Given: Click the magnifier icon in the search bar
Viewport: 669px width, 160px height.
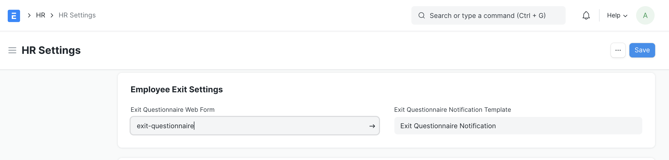Looking at the screenshot, I should (421, 16).
